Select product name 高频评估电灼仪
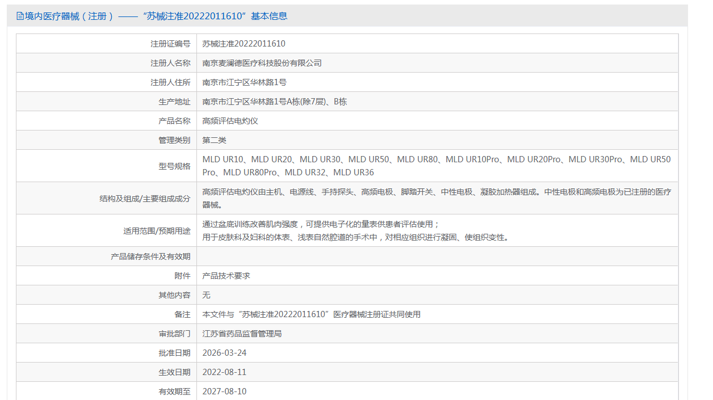This screenshot has height=400, width=713. [x=230, y=121]
